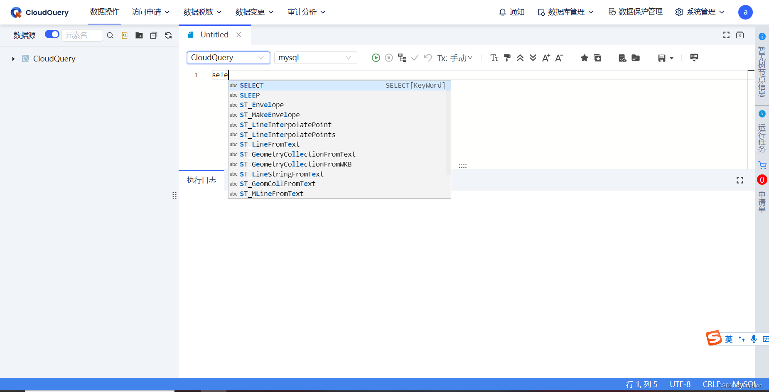Close the Untitled tab
The height and width of the screenshot is (392, 769).
click(x=239, y=35)
